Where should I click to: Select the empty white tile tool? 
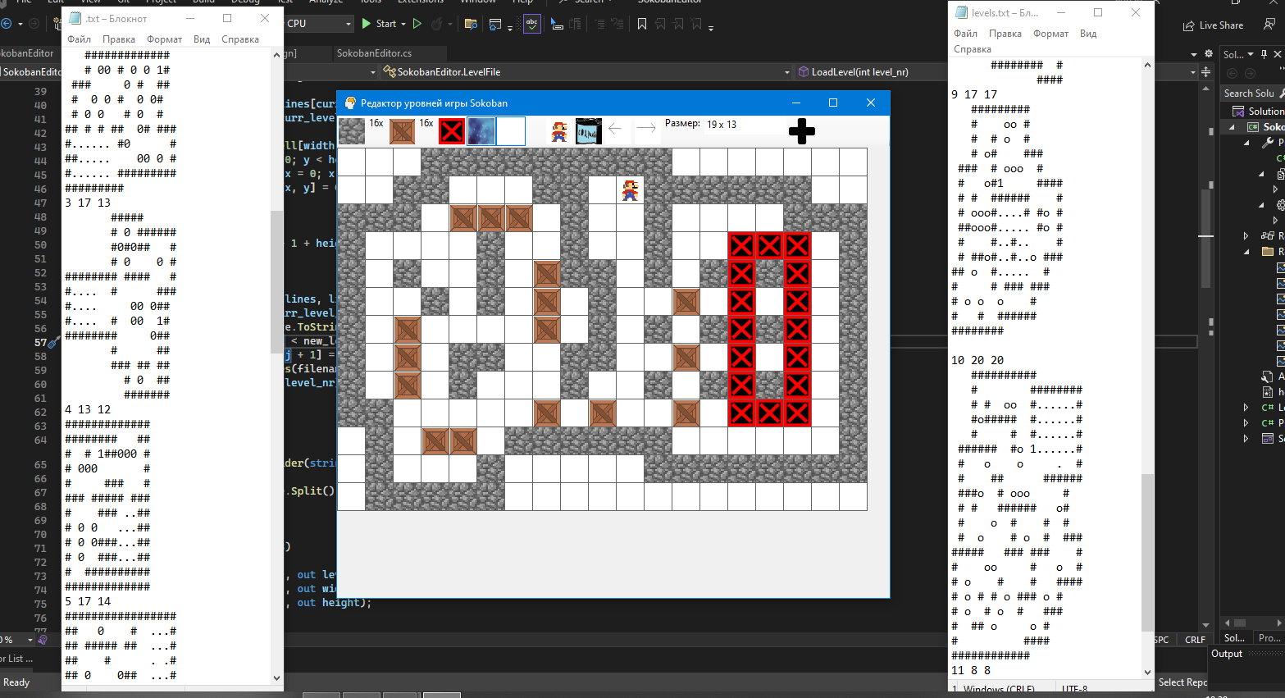pyautogui.click(x=511, y=131)
